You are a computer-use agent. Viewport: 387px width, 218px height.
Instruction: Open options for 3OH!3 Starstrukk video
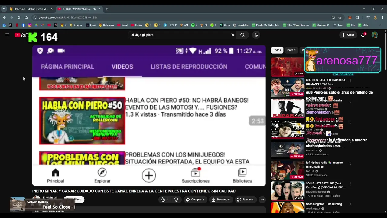coord(350,184)
